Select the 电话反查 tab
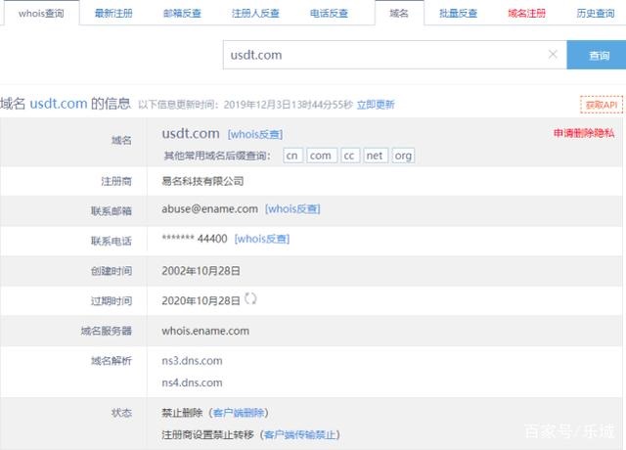Image resolution: width=626 pixels, height=450 pixels. (x=328, y=14)
